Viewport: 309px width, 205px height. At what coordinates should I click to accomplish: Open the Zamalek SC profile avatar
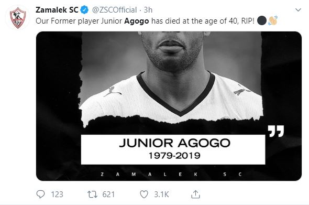point(18,18)
